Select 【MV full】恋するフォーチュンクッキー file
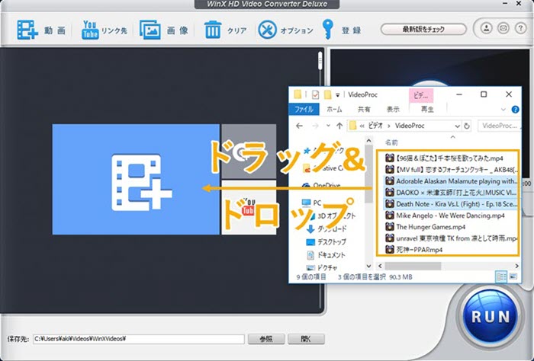 pyautogui.click(x=451, y=169)
